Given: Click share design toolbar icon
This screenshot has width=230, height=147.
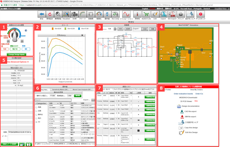Looking at the screenshot, I should click(x=190, y=14).
